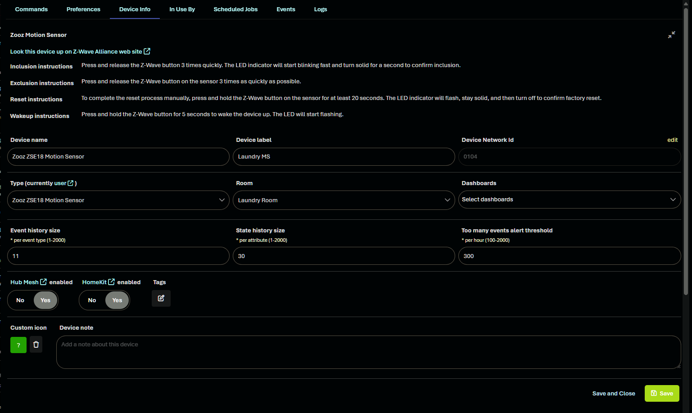This screenshot has width=692, height=413.
Task: Open Hub Mesh help link icon
Action: (43, 282)
